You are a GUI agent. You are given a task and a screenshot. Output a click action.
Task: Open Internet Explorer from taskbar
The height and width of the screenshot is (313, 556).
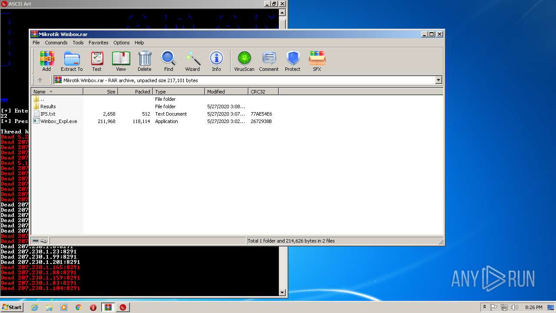click(34, 307)
